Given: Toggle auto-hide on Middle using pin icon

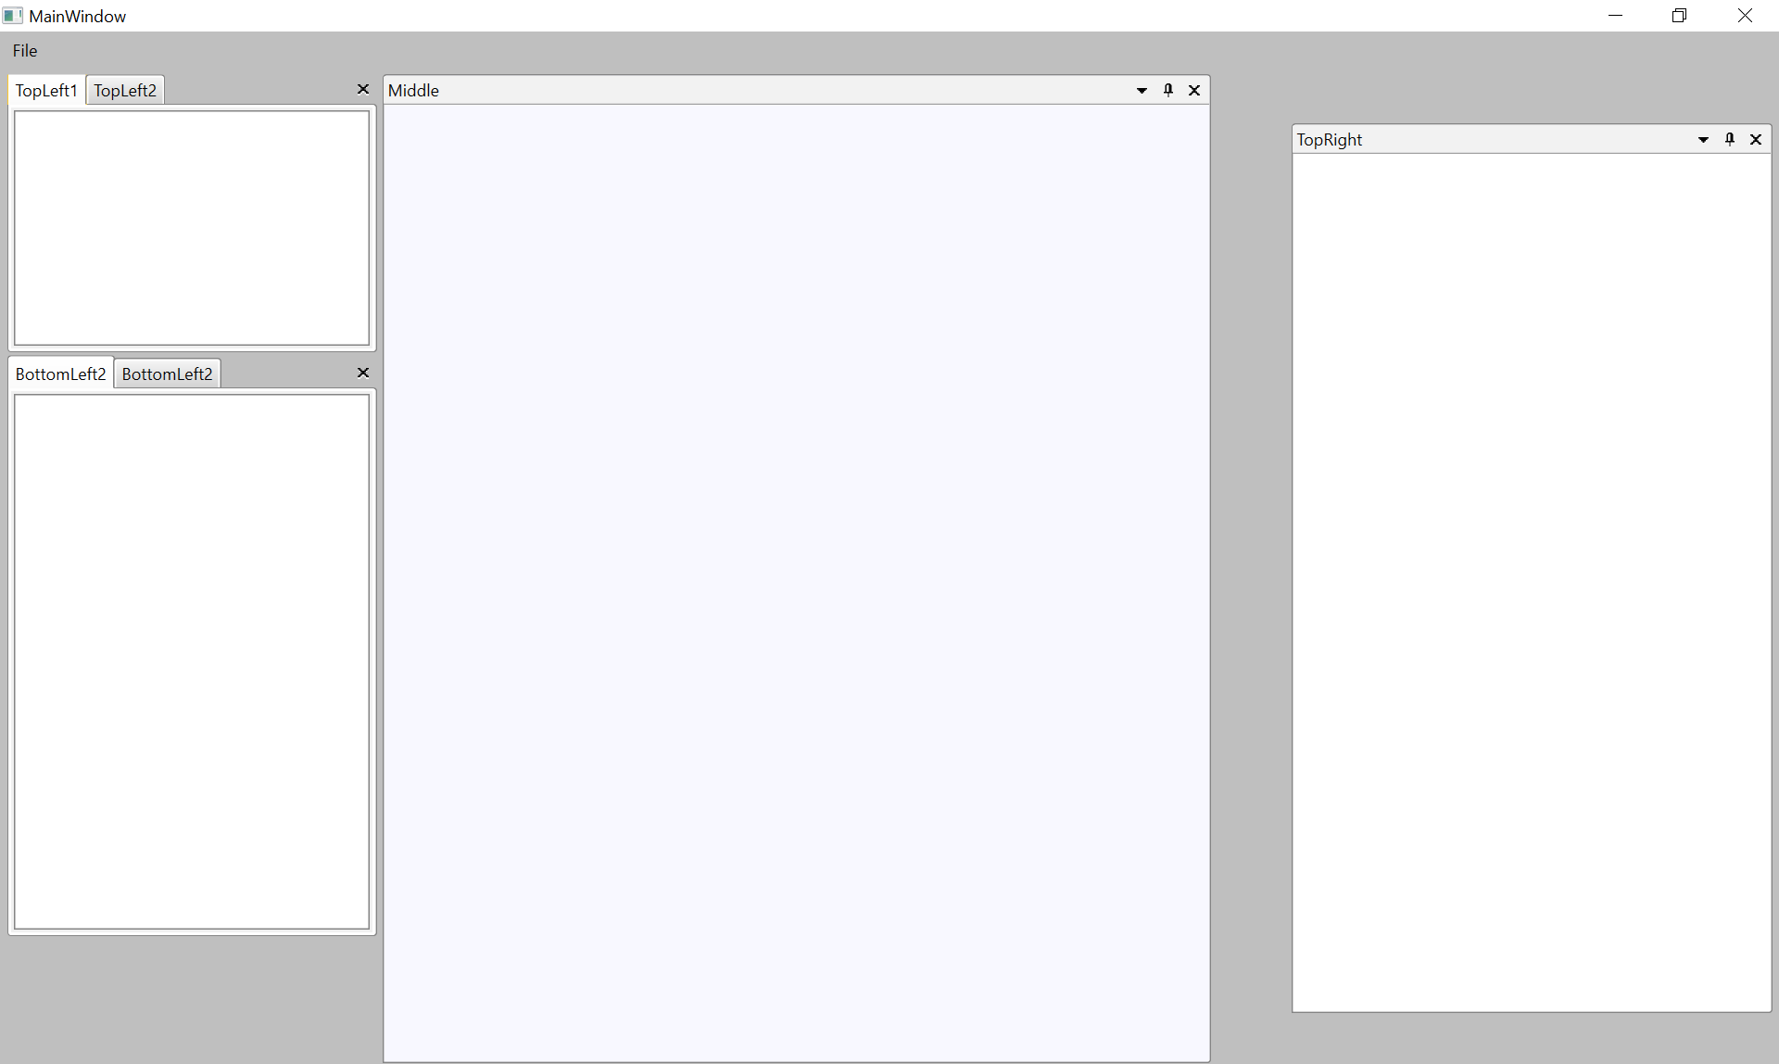Looking at the screenshot, I should pos(1168,90).
